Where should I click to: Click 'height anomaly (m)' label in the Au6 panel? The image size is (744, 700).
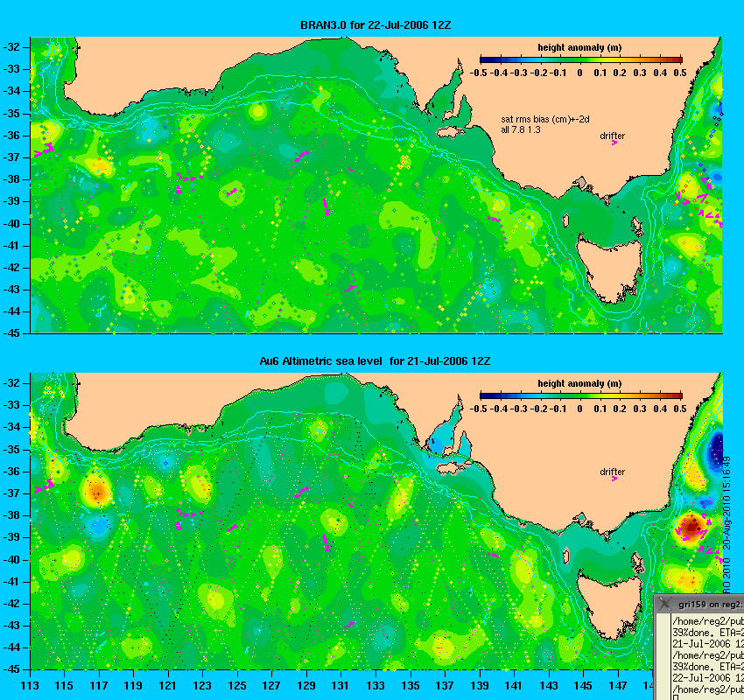[579, 383]
